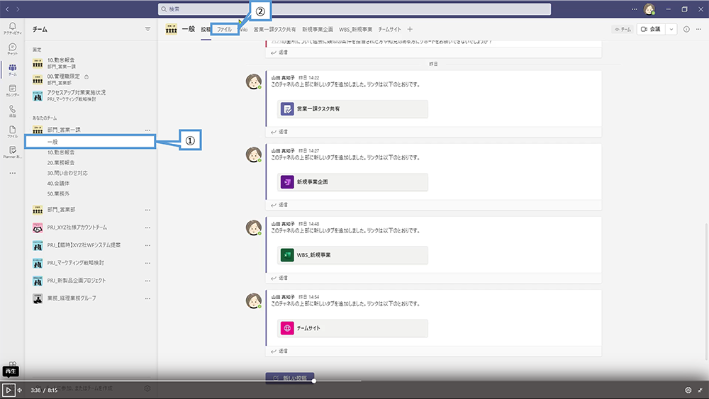Start meeting with 会議 button

[651, 29]
